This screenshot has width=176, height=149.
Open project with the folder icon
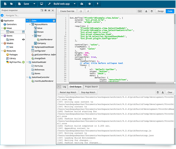[x=11, y=4]
